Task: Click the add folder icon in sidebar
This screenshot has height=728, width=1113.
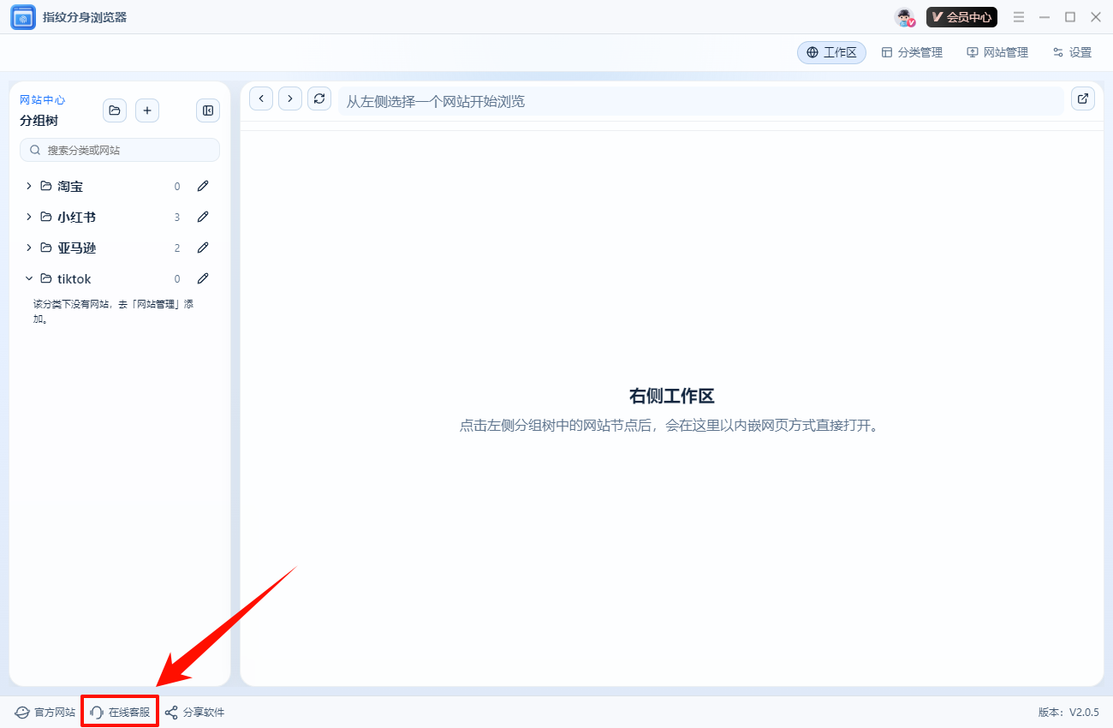Action: 115,110
